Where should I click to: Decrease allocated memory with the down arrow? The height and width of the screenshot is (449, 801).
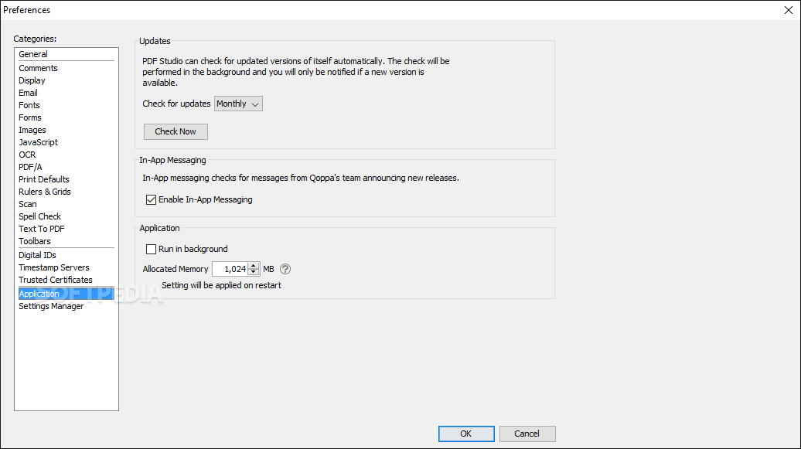coord(253,273)
